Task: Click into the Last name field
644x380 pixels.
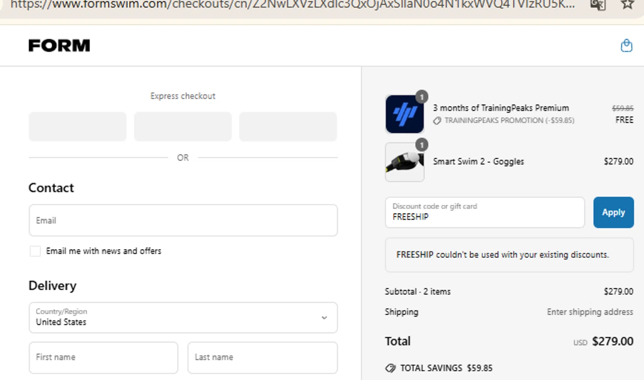Action: (262, 358)
